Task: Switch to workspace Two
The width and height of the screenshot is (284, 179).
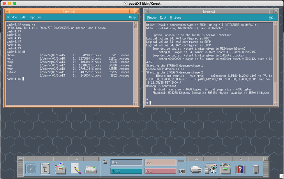Action: pyautogui.click(x=160, y=162)
